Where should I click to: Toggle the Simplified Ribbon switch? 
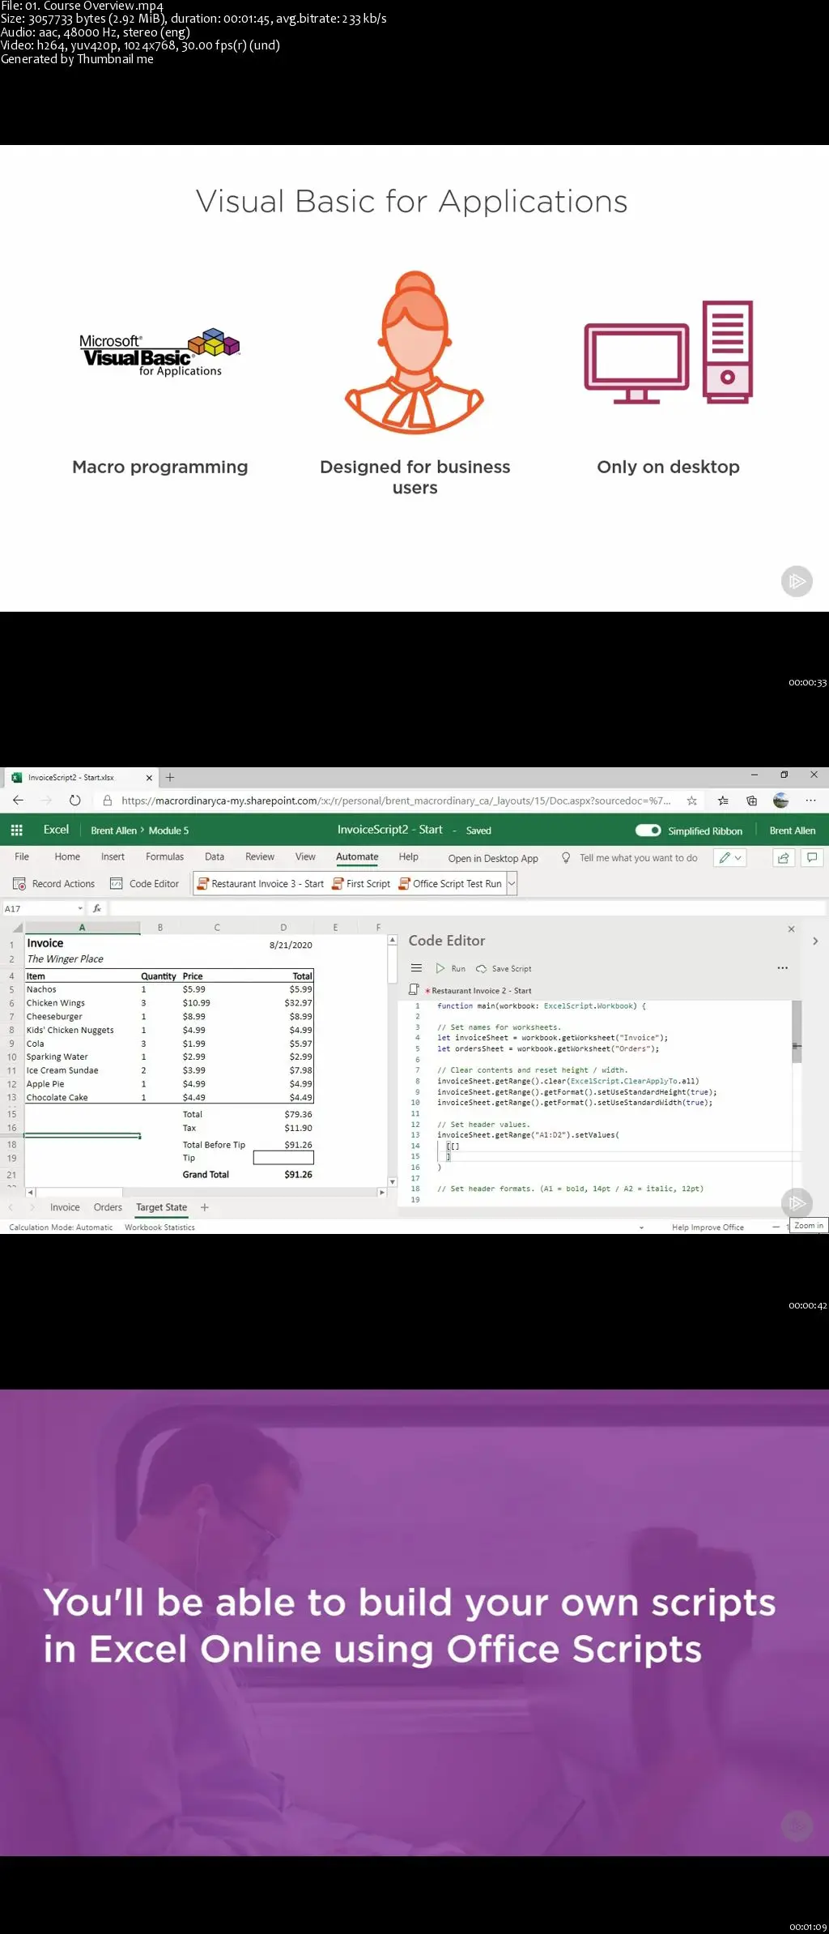648,830
